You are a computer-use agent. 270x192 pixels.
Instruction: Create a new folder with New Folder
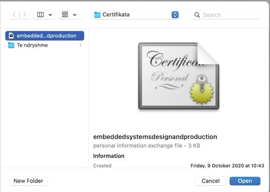tap(28, 181)
